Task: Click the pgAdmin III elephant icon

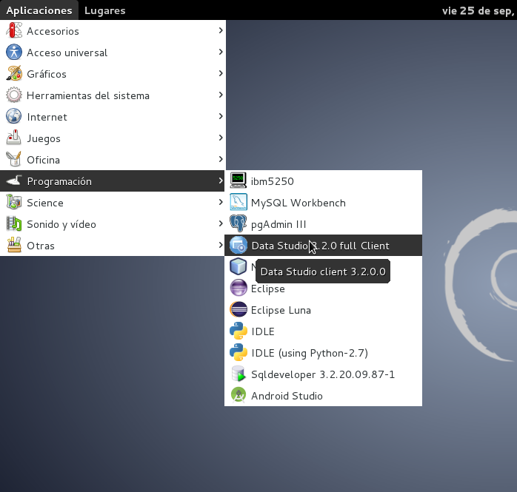Action: (238, 224)
